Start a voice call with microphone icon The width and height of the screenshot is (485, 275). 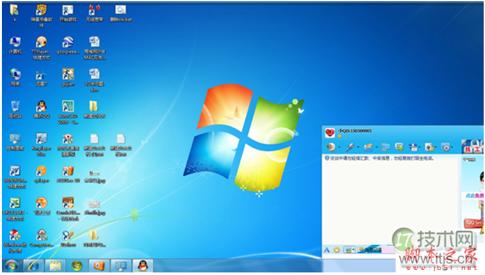349,147
